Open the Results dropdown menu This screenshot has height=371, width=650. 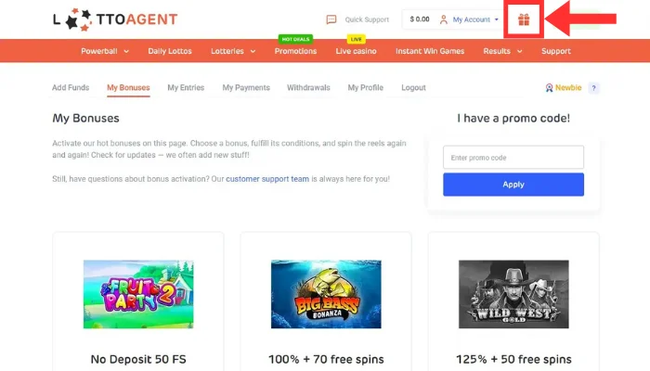pos(502,51)
